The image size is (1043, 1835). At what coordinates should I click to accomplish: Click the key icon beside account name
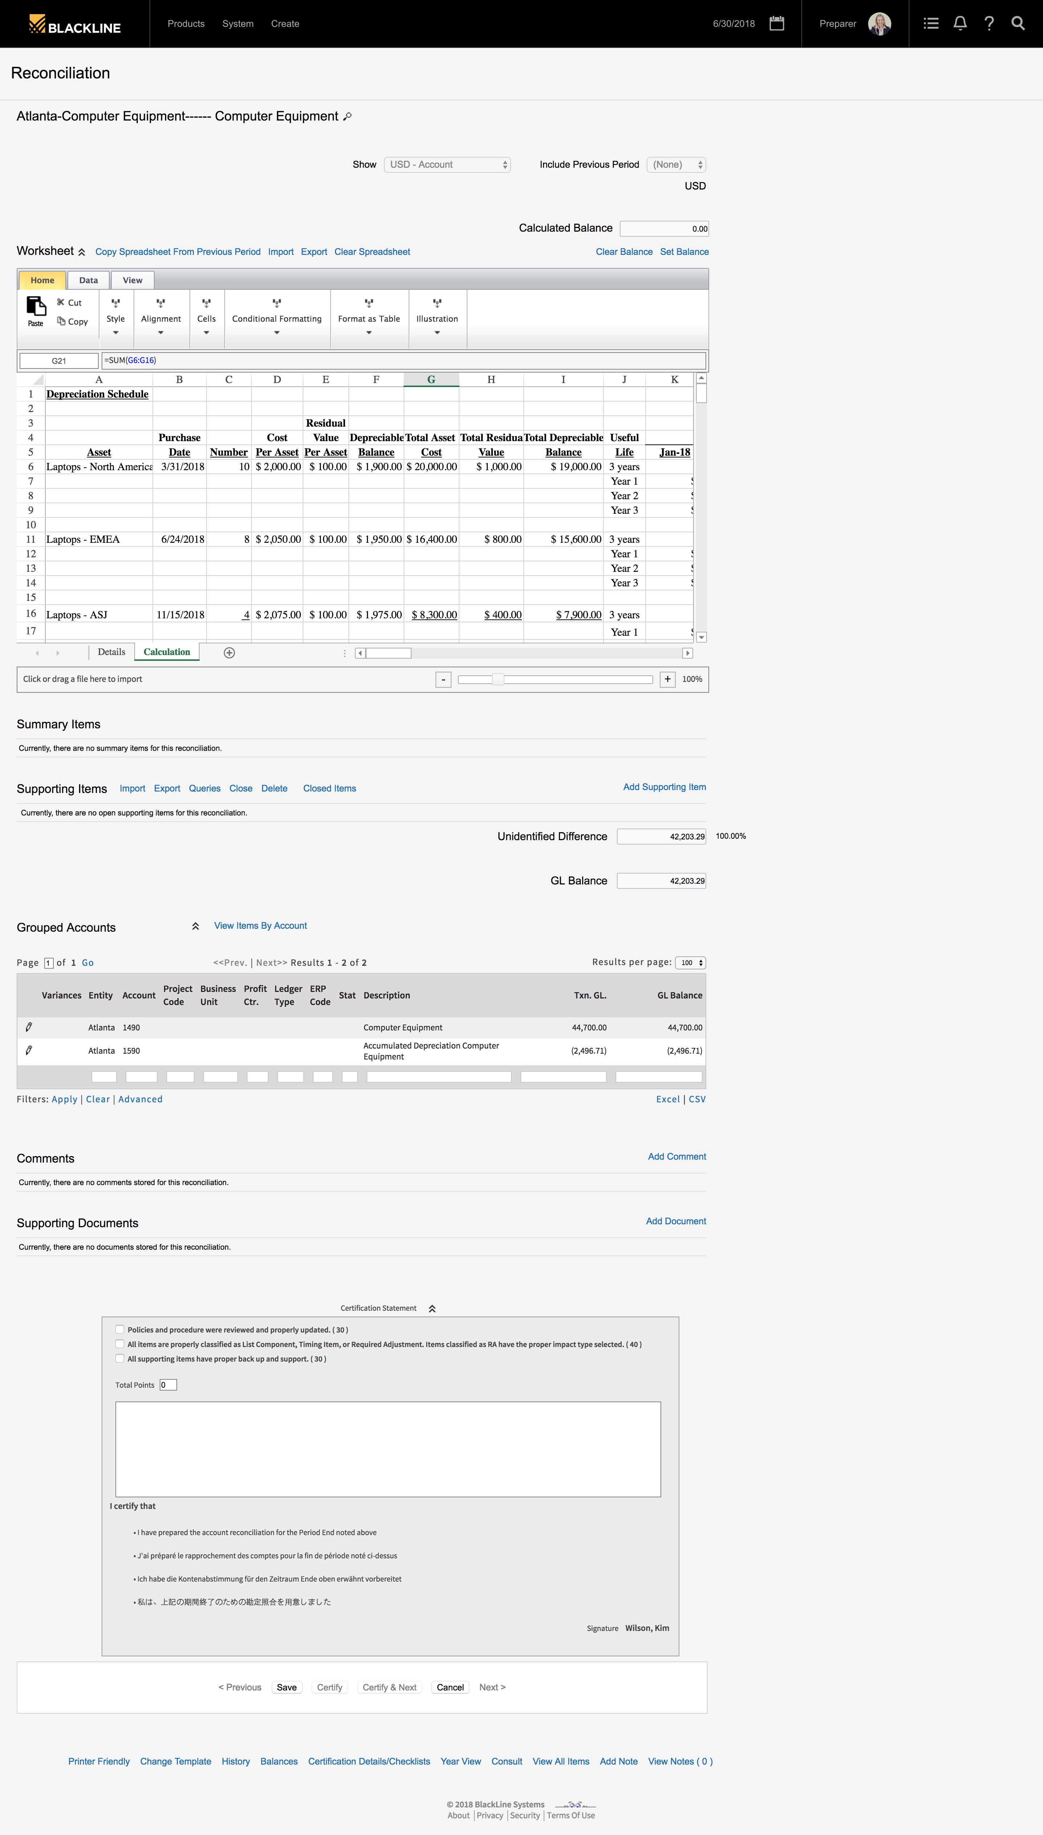pos(347,117)
